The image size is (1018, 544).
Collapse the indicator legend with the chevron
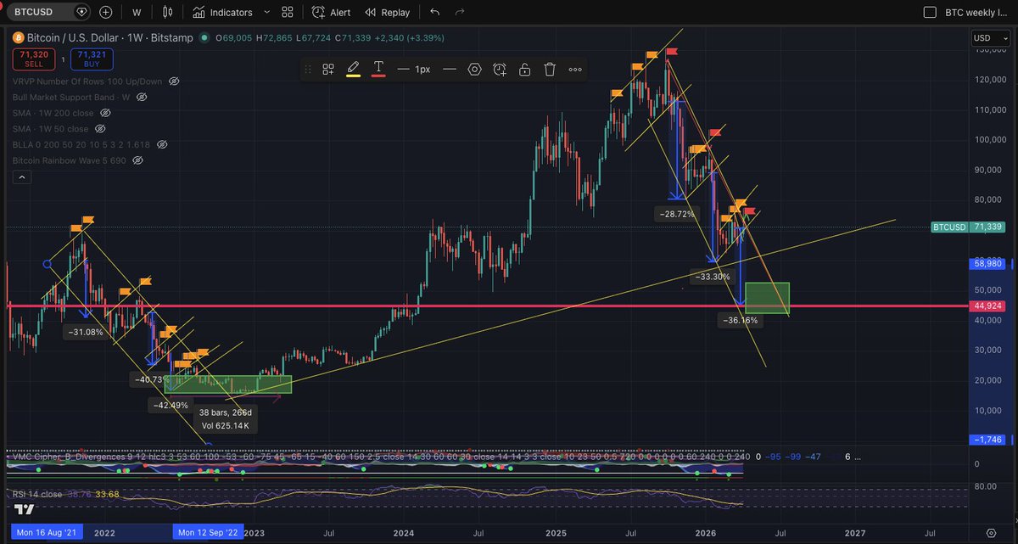pos(21,178)
